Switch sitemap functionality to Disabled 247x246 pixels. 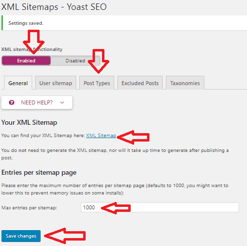click(75, 60)
